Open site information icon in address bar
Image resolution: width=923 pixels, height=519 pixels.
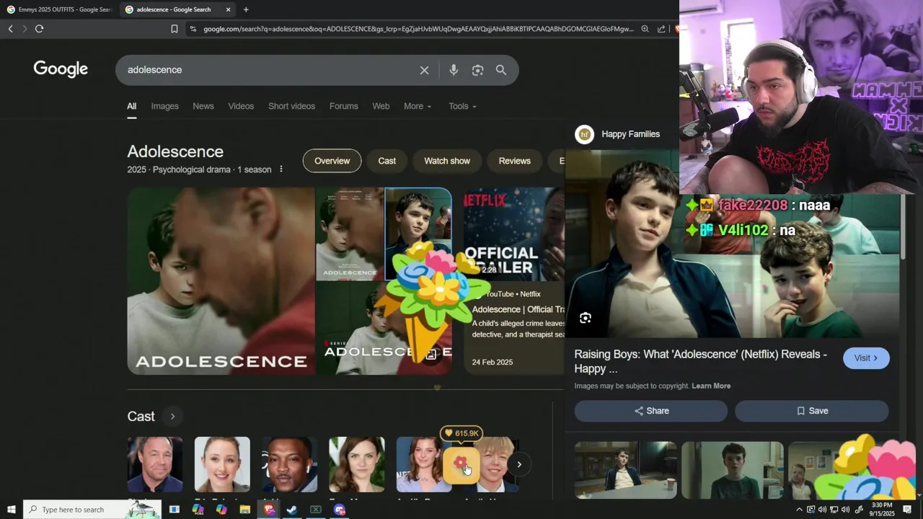click(193, 29)
